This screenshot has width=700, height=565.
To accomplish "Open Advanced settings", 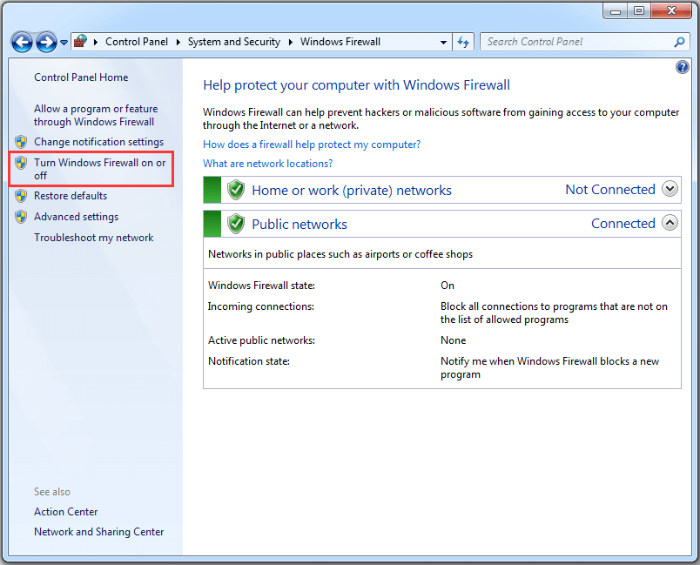I will click(77, 217).
